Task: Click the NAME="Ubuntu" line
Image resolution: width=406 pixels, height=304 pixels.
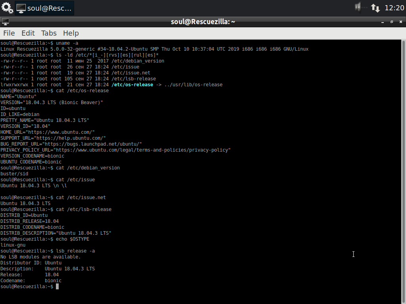Action: click(18, 97)
